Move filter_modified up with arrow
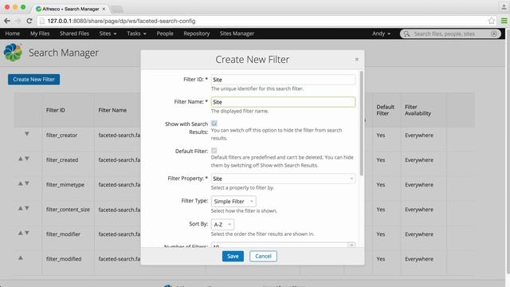This screenshot has width=510, height=287. tap(21, 258)
